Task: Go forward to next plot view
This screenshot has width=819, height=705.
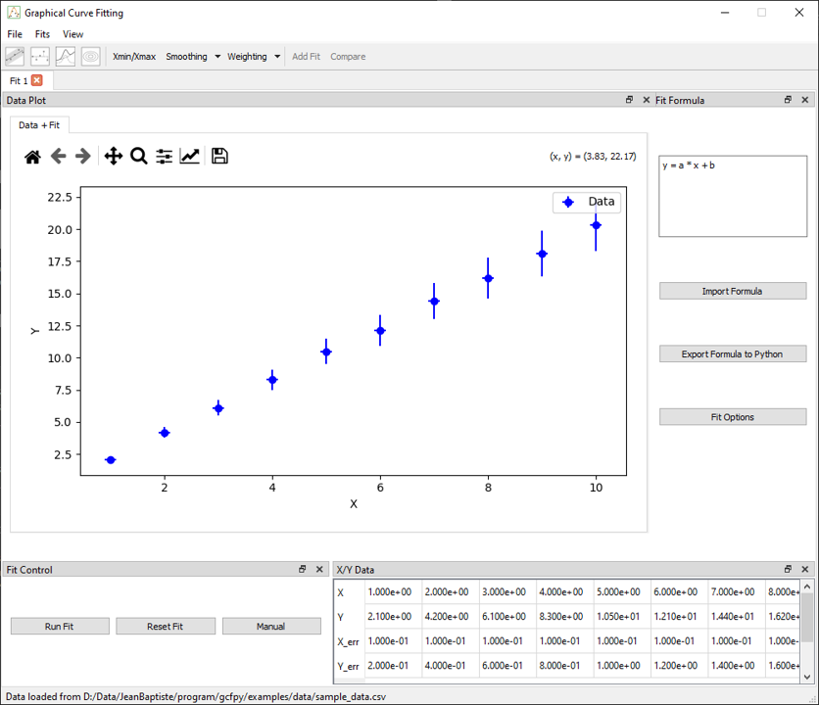Action: (83, 156)
